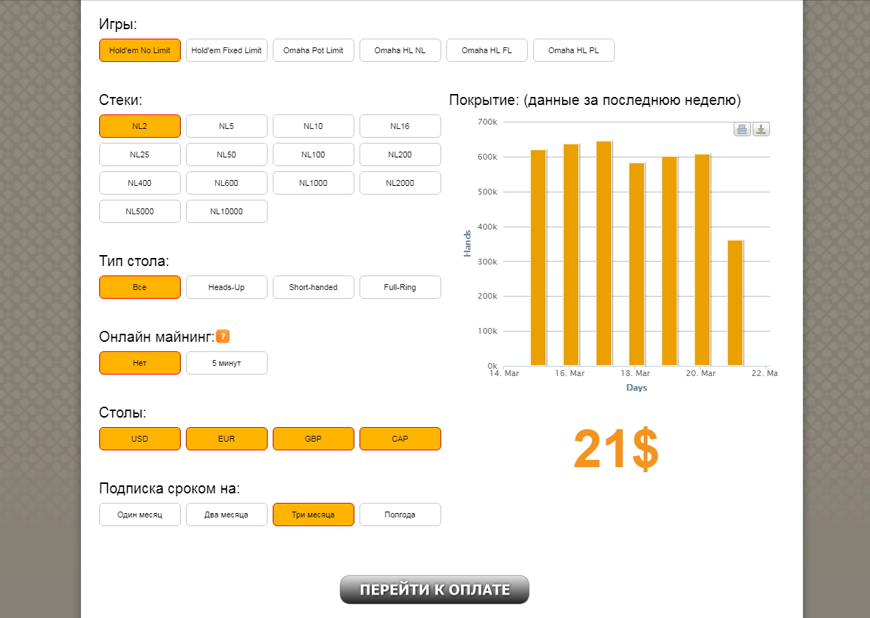Screen dimensions: 870x618
Task: Click the chart download icon
Action: click(761, 129)
